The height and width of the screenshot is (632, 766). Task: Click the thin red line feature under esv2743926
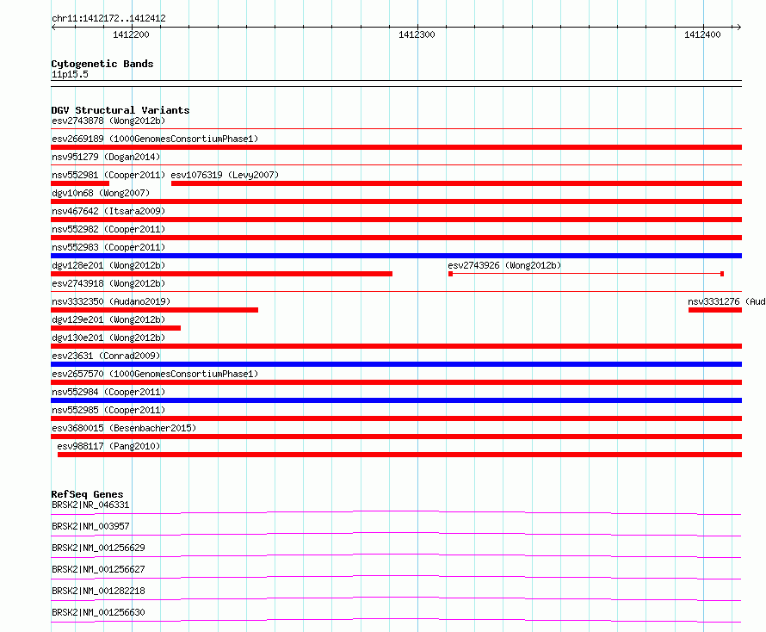coord(586,274)
